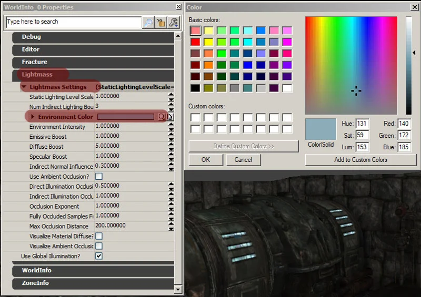Select the bright red basic color swatch
Screen dimensions: 421x297
pos(195,42)
